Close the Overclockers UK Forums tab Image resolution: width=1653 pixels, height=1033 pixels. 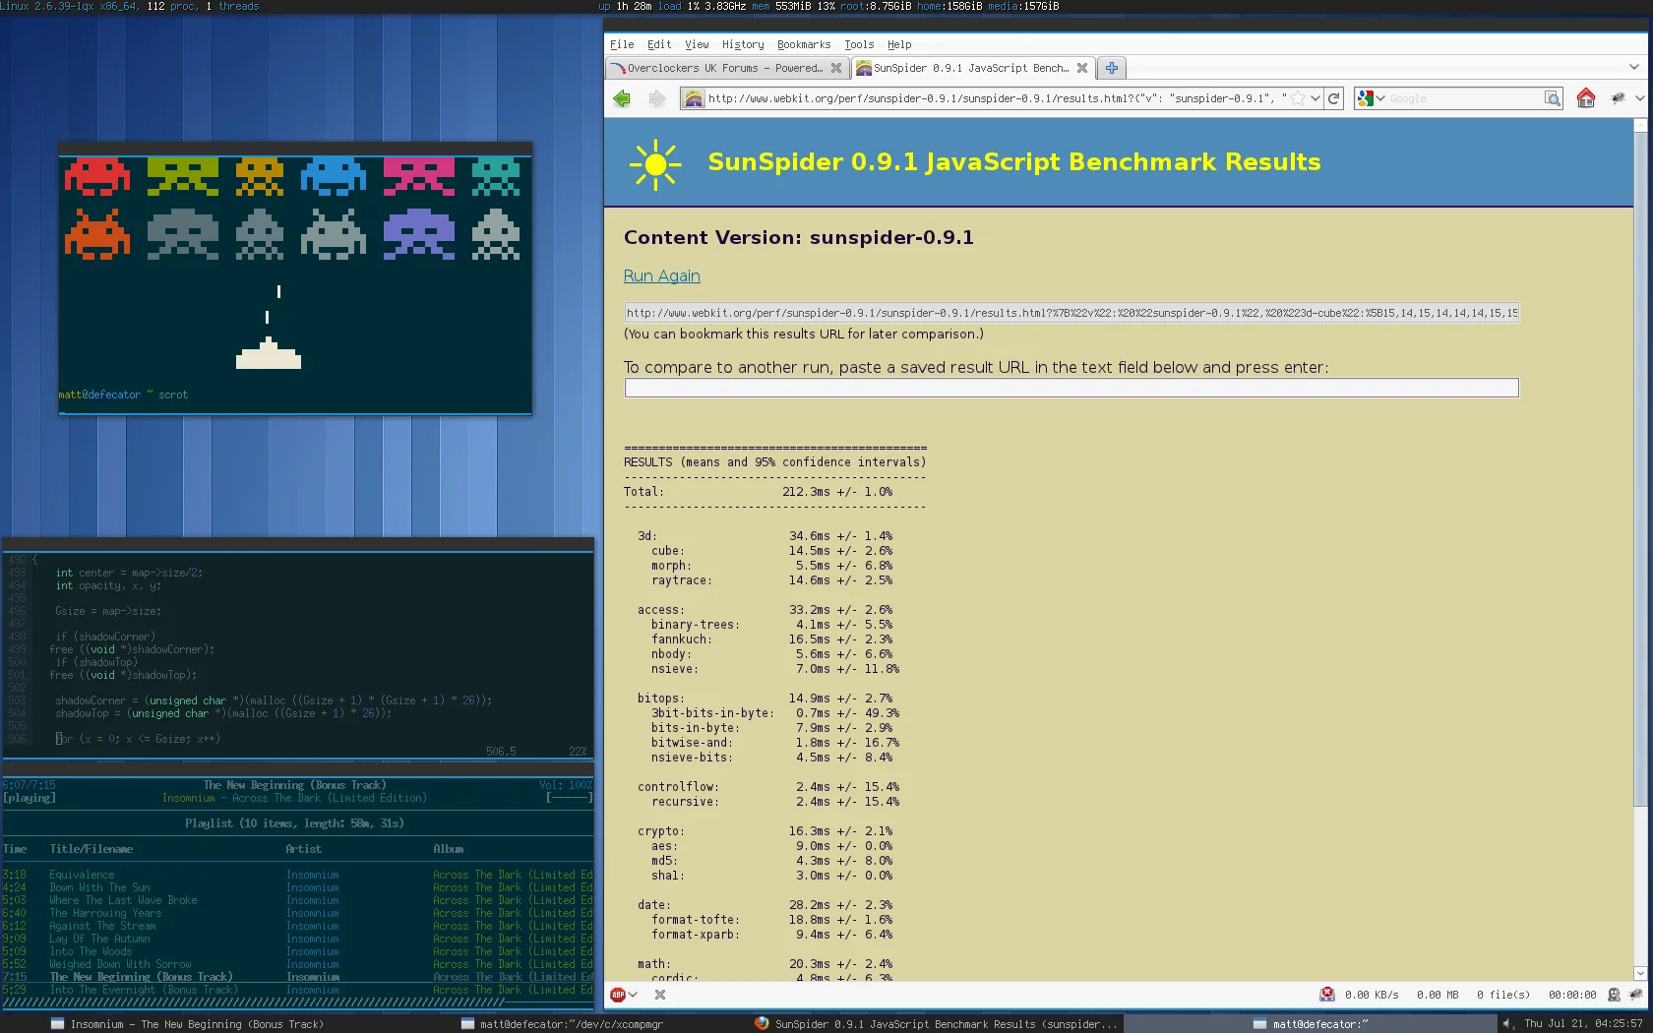tap(836, 68)
